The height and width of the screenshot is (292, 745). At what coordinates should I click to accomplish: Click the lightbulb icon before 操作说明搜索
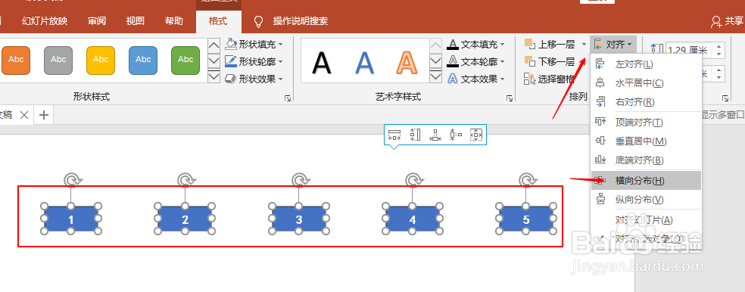pos(258,21)
